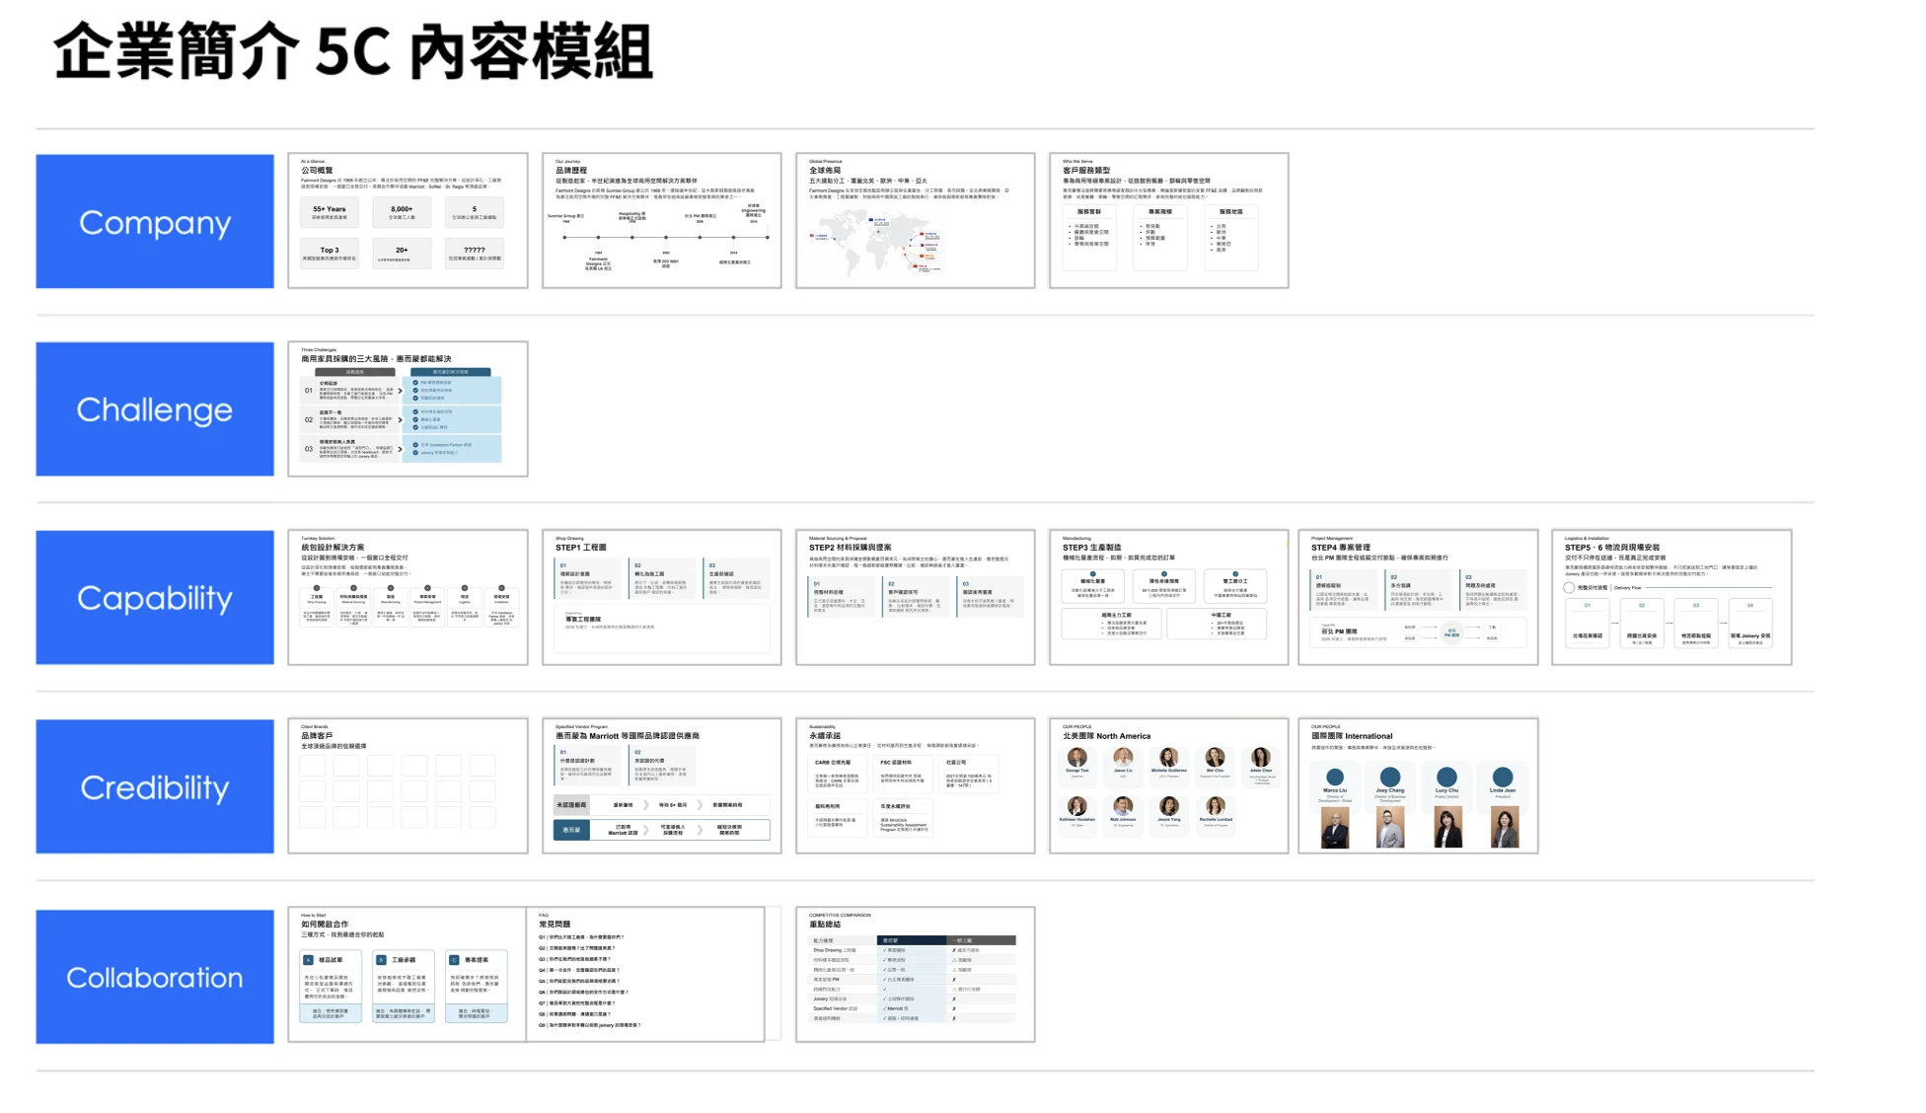The width and height of the screenshot is (1926, 1113).
Task: Click the Top 3 stat card
Action: 330,254
